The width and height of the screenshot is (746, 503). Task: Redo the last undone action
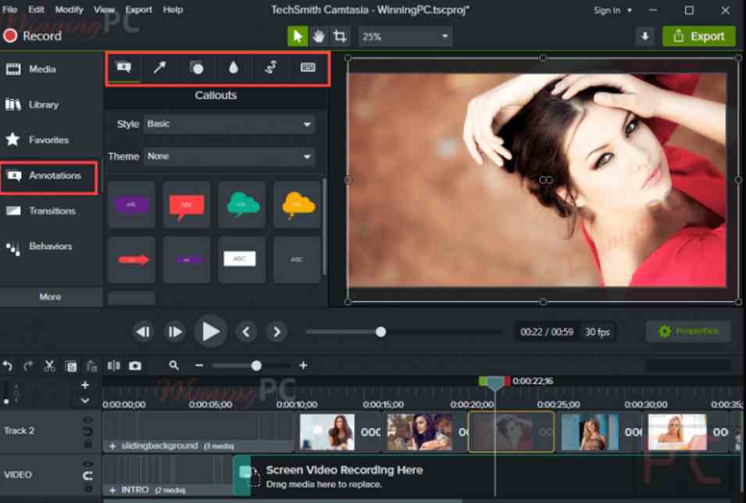click(28, 366)
